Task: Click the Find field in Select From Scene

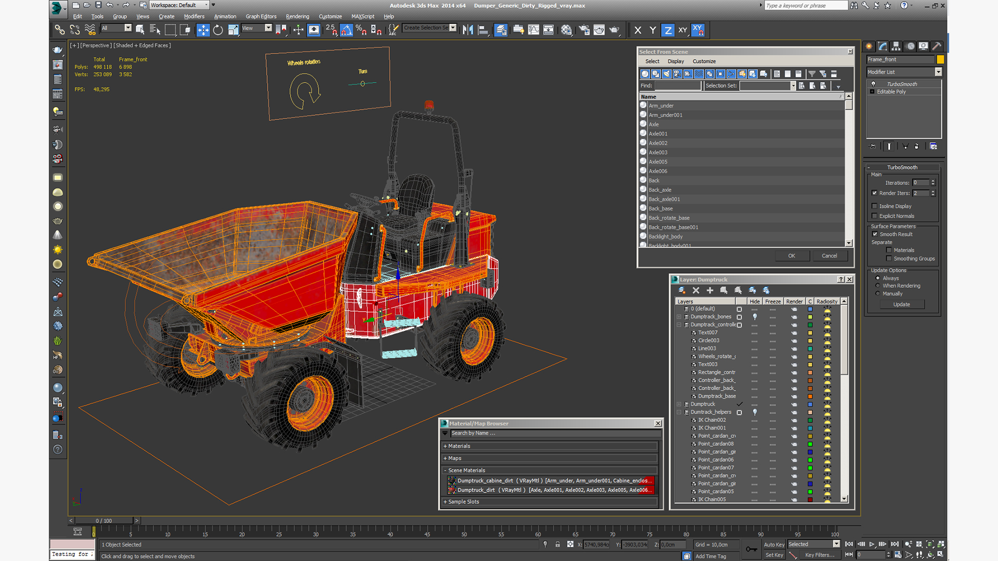Action: click(x=678, y=86)
